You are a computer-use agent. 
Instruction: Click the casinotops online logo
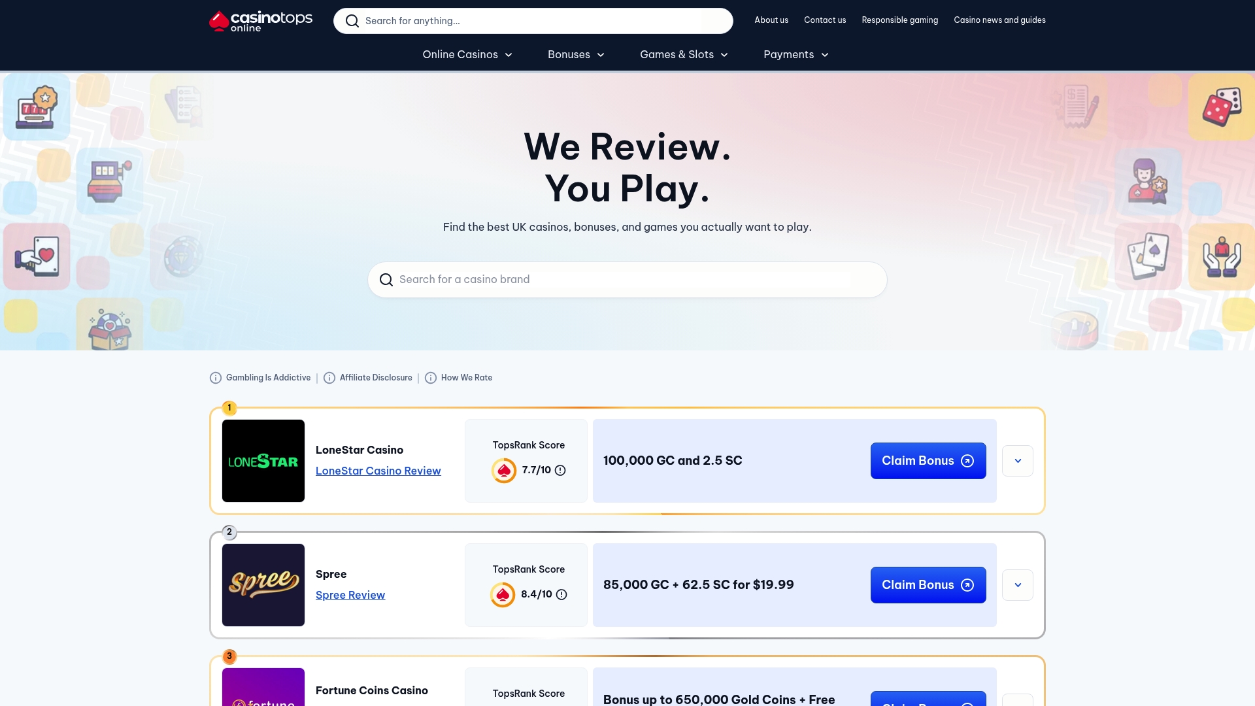(260, 20)
